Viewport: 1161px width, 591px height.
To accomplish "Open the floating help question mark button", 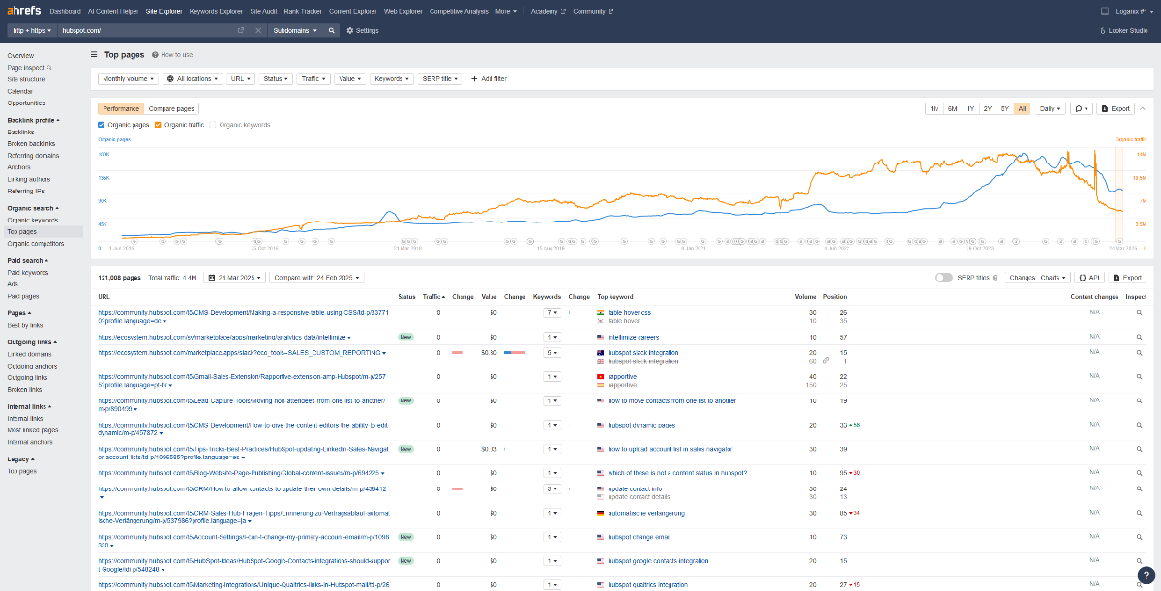I will pos(1145,575).
